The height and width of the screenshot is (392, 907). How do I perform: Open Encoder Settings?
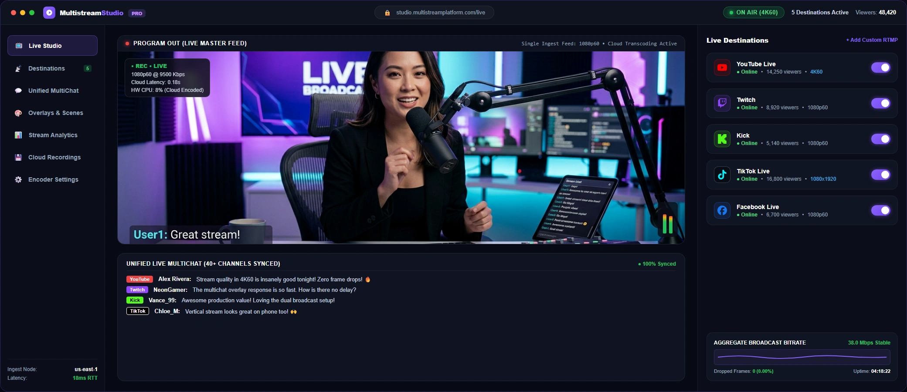pyautogui.click(x=52, y=179)
